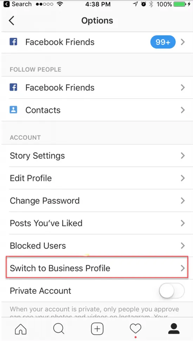193x341 pixels.
Task: Tap the chevron beside Blocked Users
Action: pos(183,245)
